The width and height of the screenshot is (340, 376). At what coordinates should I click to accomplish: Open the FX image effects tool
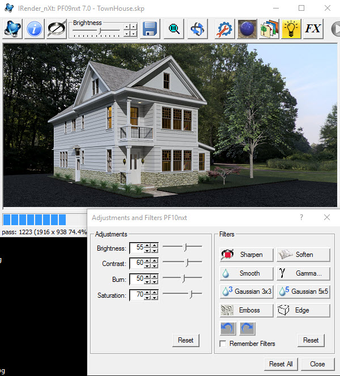(x=313, y=29)
